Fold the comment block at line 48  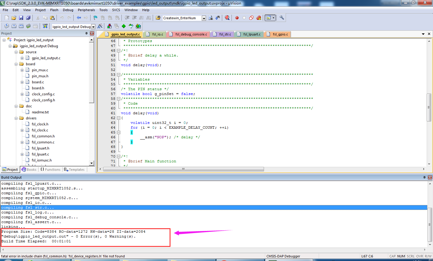(x=118, y=51)
